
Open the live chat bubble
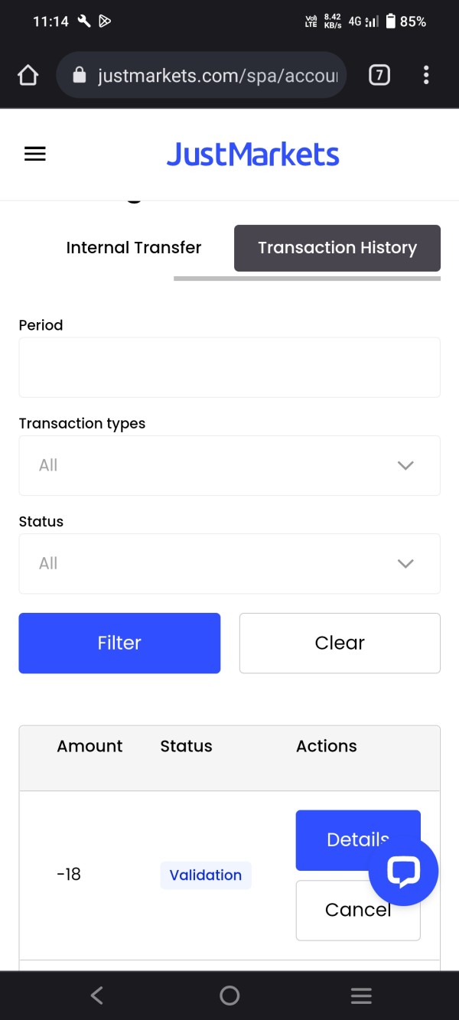[403, 872]
